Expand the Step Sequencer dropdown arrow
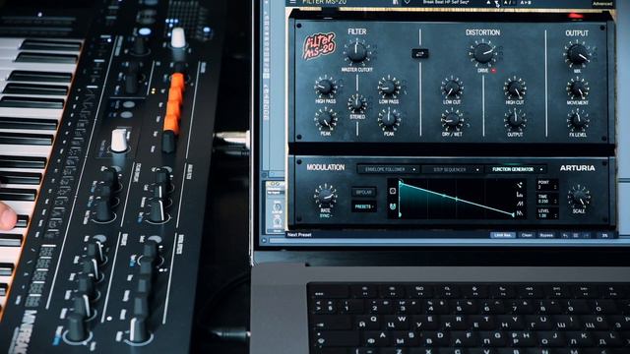The width and height of the screenshot is (630, 354). [x=477, y=170]
